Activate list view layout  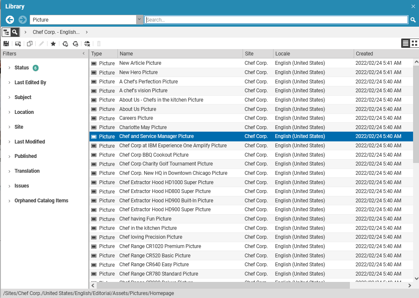click(405, 43)
